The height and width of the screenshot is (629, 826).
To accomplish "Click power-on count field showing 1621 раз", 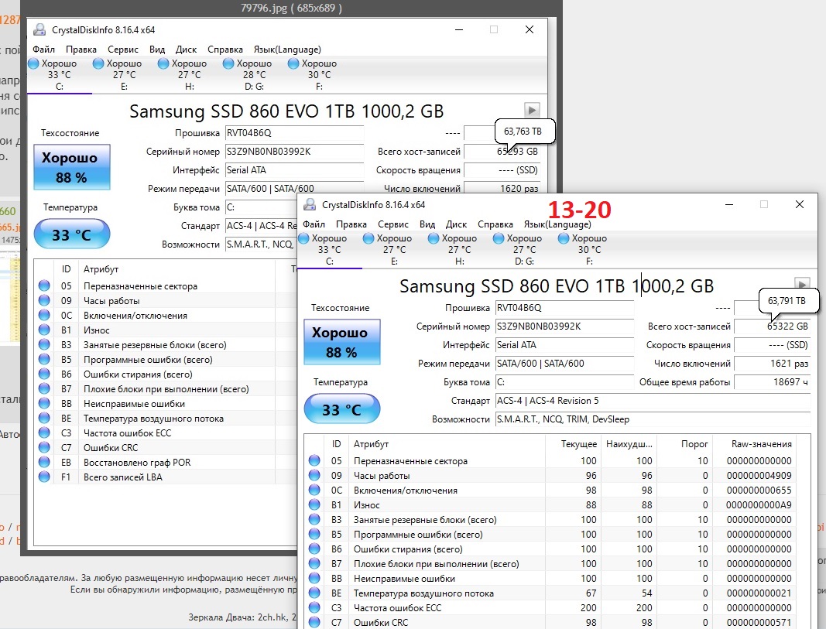I will [x=773, y=364].
